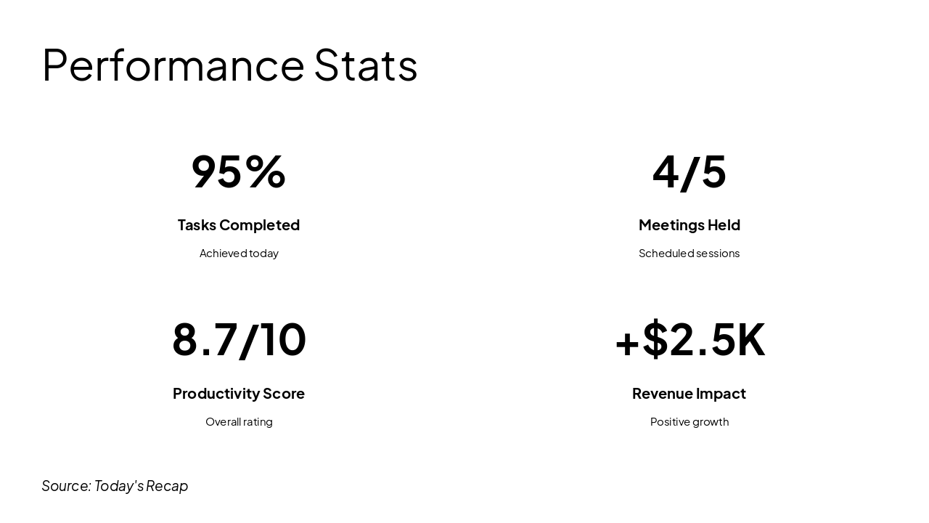The width and height of the screenshot is (929, 523).
Task: Select the "Achieved today" caption
Action: coord(239,254)
